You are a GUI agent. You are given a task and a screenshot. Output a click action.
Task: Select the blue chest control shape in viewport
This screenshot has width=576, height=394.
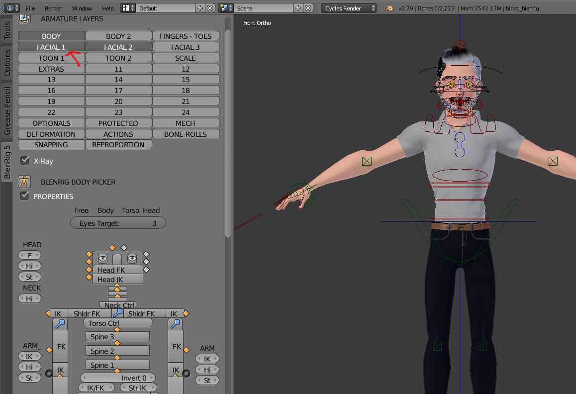click(x=460, y=144)
